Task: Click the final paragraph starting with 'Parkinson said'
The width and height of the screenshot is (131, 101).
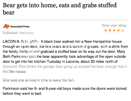Action: point(65,91)
